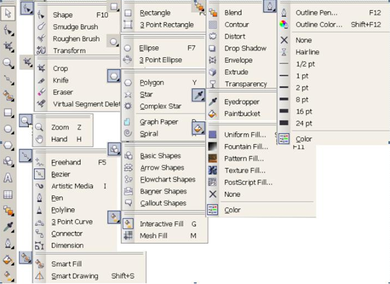The height and width of the screenshot is (284, 390).
Task: Open the Smart Fill flyout in toolbox
Action: pos(8,96)
